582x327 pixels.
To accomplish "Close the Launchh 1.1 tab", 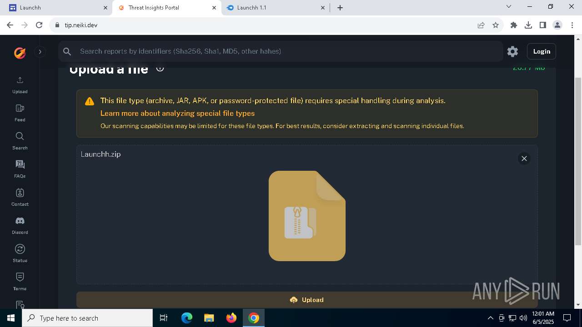I will click(323, 8).
